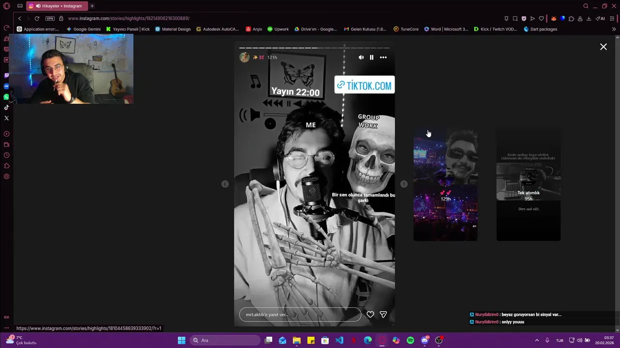
Task: Open the Autodesk AutoCA... bookmark
Action: point(217,29)
